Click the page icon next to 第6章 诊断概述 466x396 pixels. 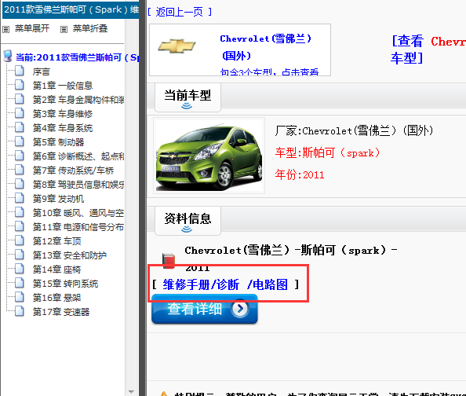tap(20, 156)
